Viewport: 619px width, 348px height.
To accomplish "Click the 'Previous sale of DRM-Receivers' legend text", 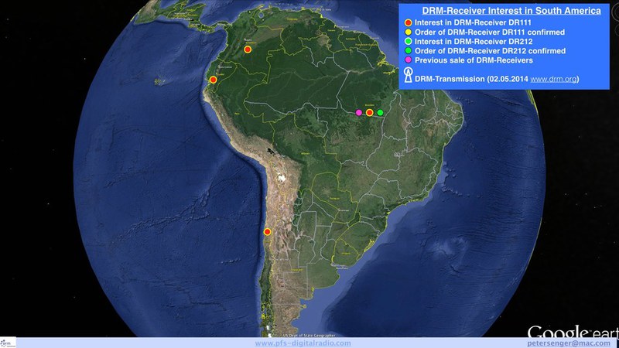I will [474, 60].
